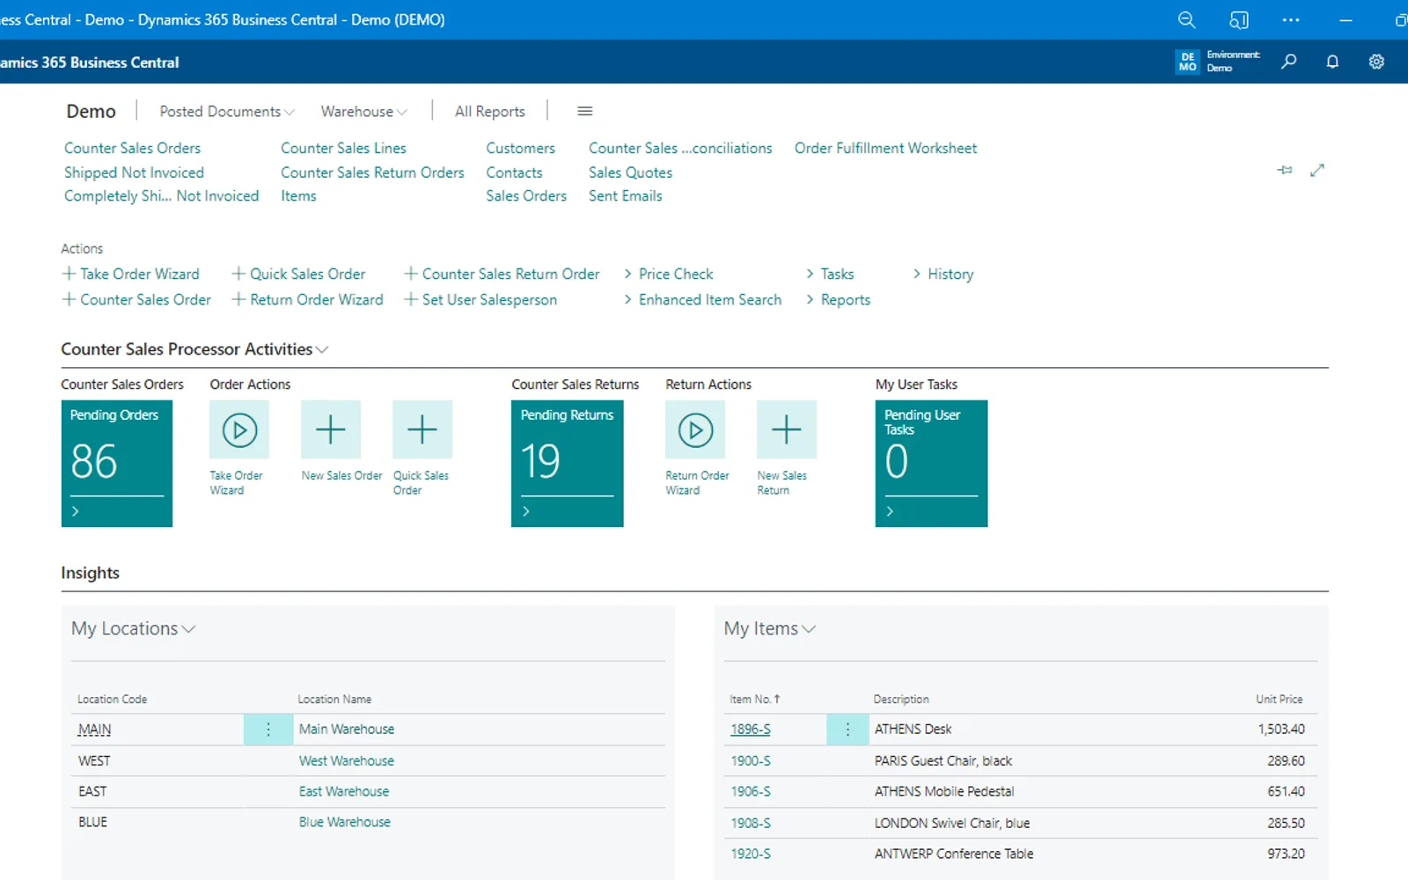
Task: Click the Enhanced Item Search action
Action: pos(702,299)
